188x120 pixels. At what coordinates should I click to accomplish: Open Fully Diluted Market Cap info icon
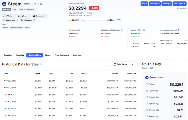tap(122, 30)
